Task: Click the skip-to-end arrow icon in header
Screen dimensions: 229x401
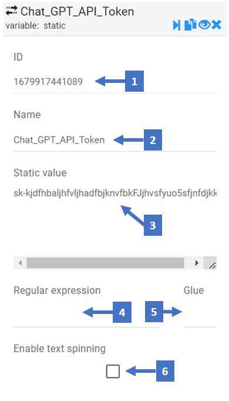Action: 176,25
